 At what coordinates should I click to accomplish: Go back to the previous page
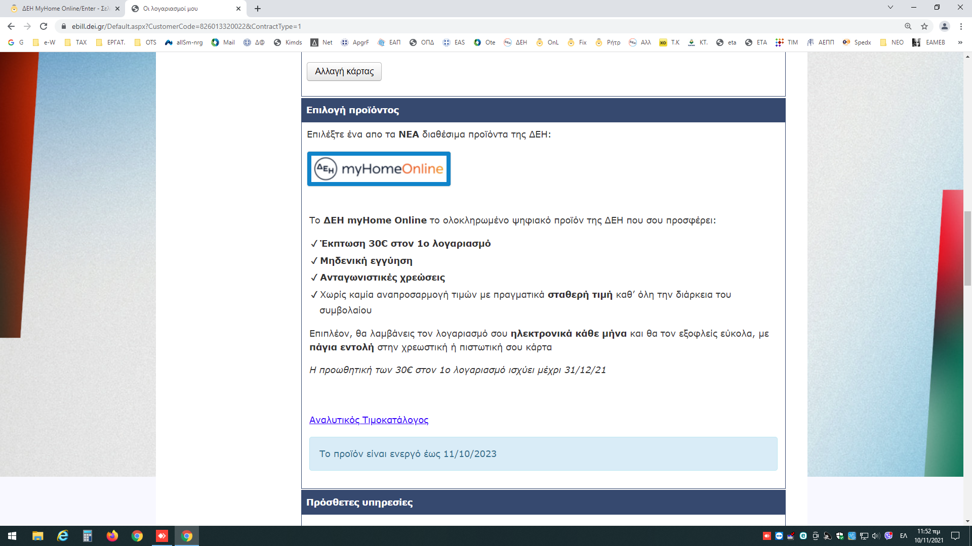coord(11,26)
